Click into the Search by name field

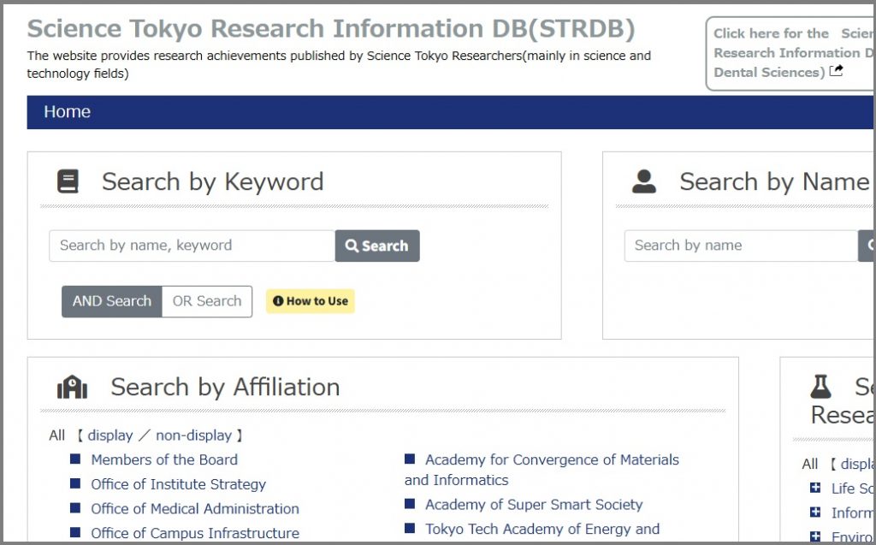[x=740, y=246]
